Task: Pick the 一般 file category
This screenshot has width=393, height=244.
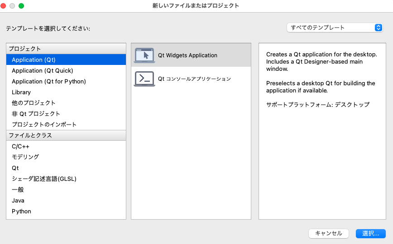Action: tap(66, 189)
